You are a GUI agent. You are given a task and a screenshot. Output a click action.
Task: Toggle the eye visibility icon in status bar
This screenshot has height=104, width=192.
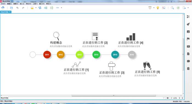click(x=168, y=98)
